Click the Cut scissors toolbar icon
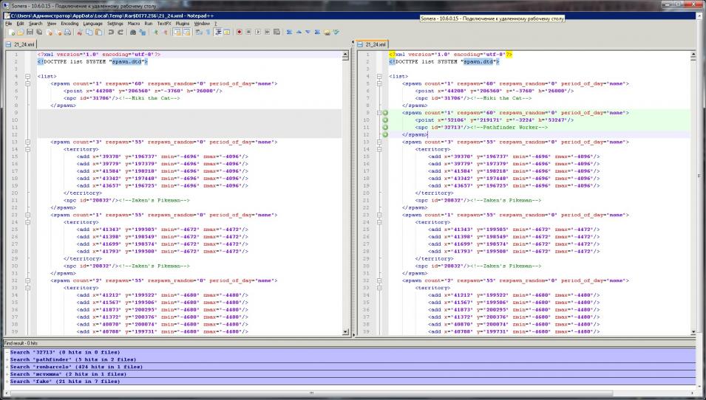 click(78, 32)
